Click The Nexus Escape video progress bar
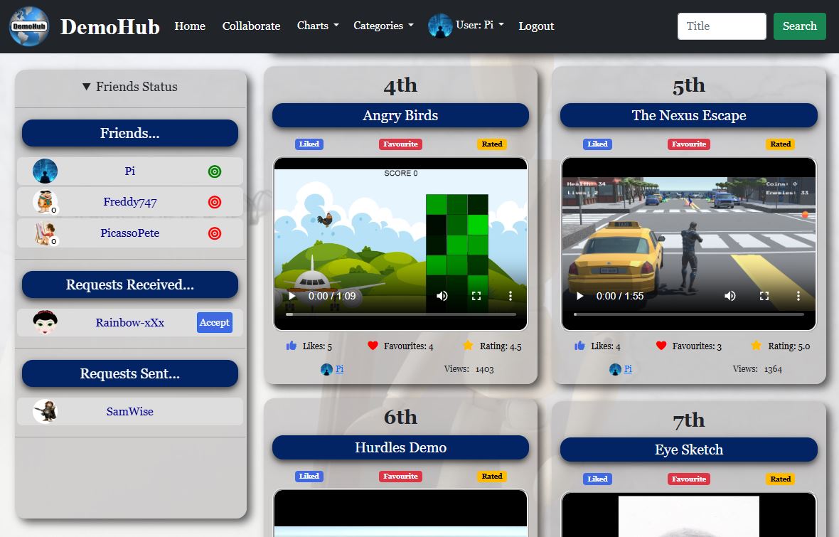Screen dimensions: 839x537 pyautogui.click(x=688, y=314)
